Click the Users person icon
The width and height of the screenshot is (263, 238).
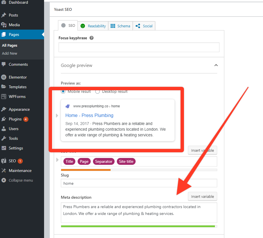click(x=4, y=129)
